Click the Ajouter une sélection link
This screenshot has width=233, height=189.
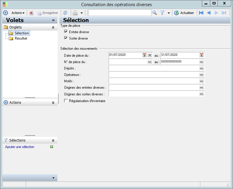pyautogui.click(x=20, y=147)
